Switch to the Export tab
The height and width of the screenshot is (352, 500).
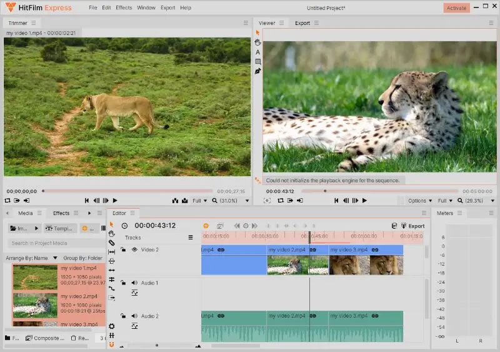click(x=302, y=23)
